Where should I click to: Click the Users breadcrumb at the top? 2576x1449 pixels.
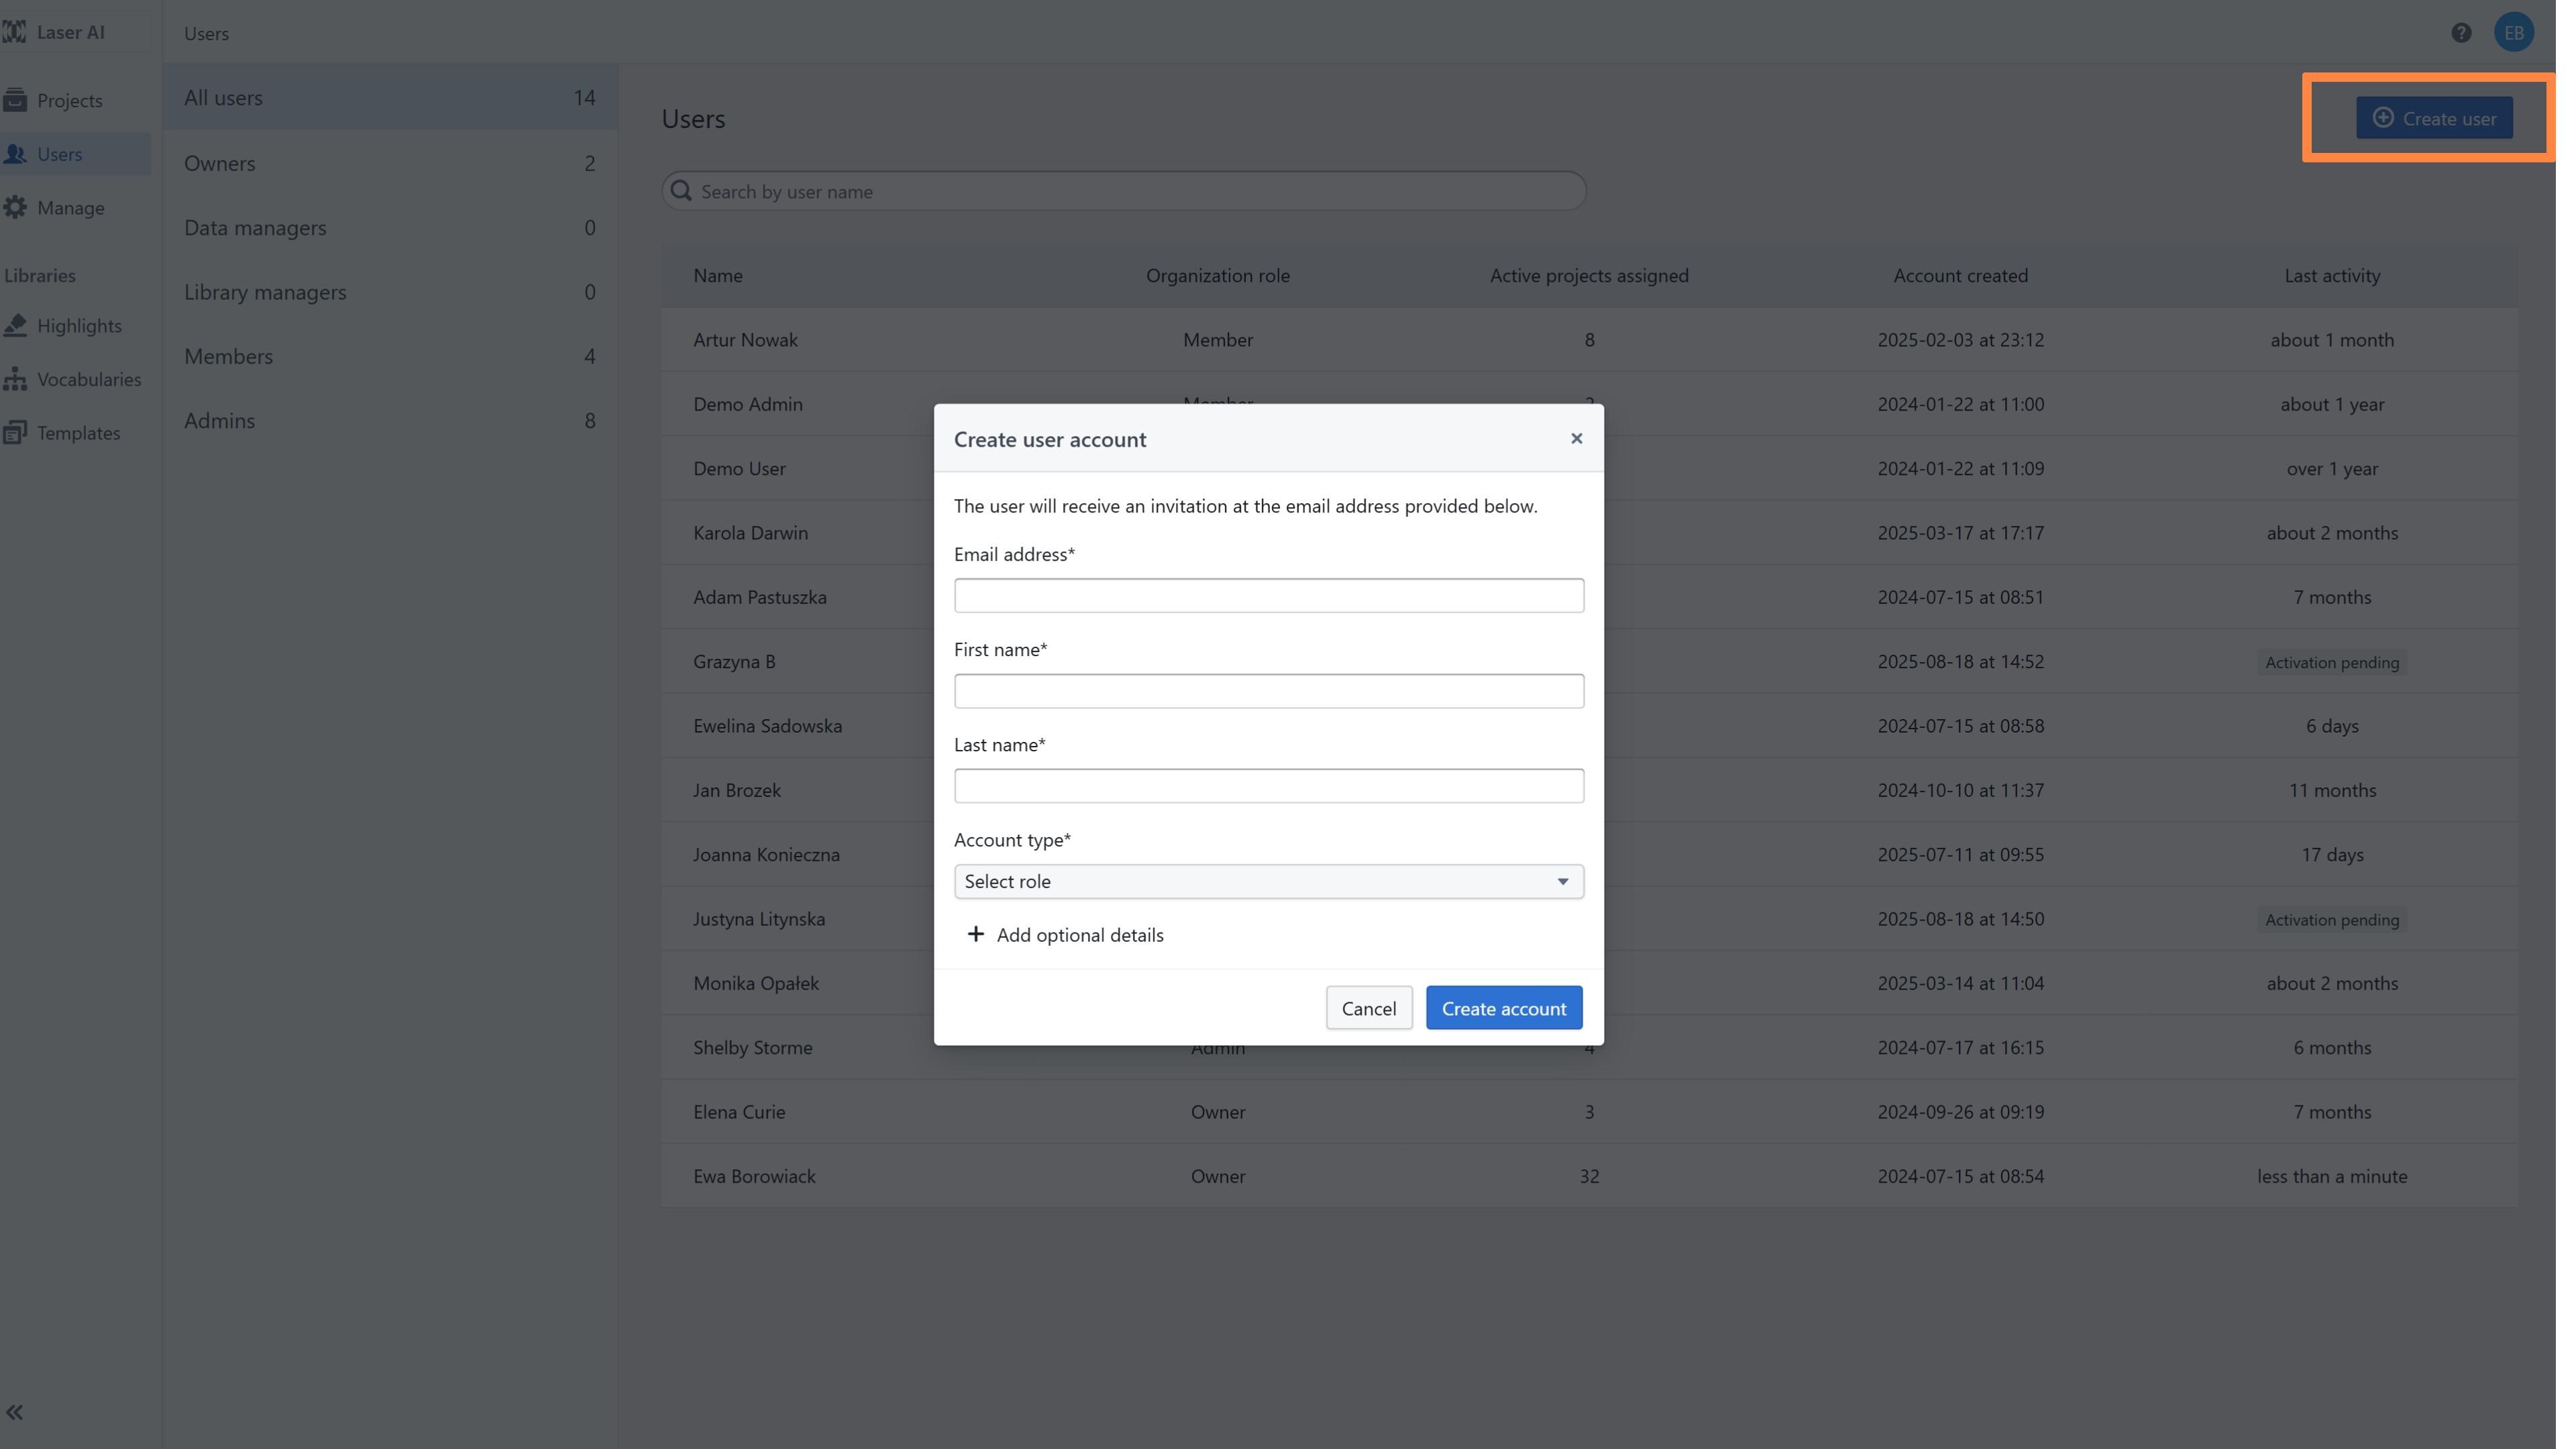pyautogui.click(x=206, y=33)
